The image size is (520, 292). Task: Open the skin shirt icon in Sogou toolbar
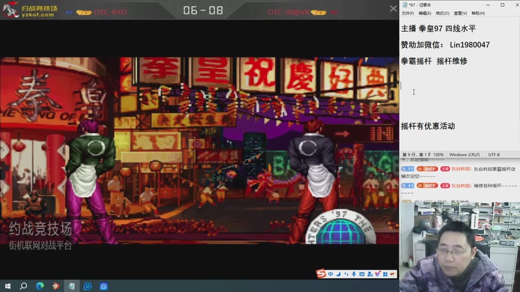pos(378,274)
